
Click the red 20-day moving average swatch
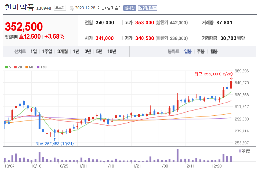pos(15,67)
